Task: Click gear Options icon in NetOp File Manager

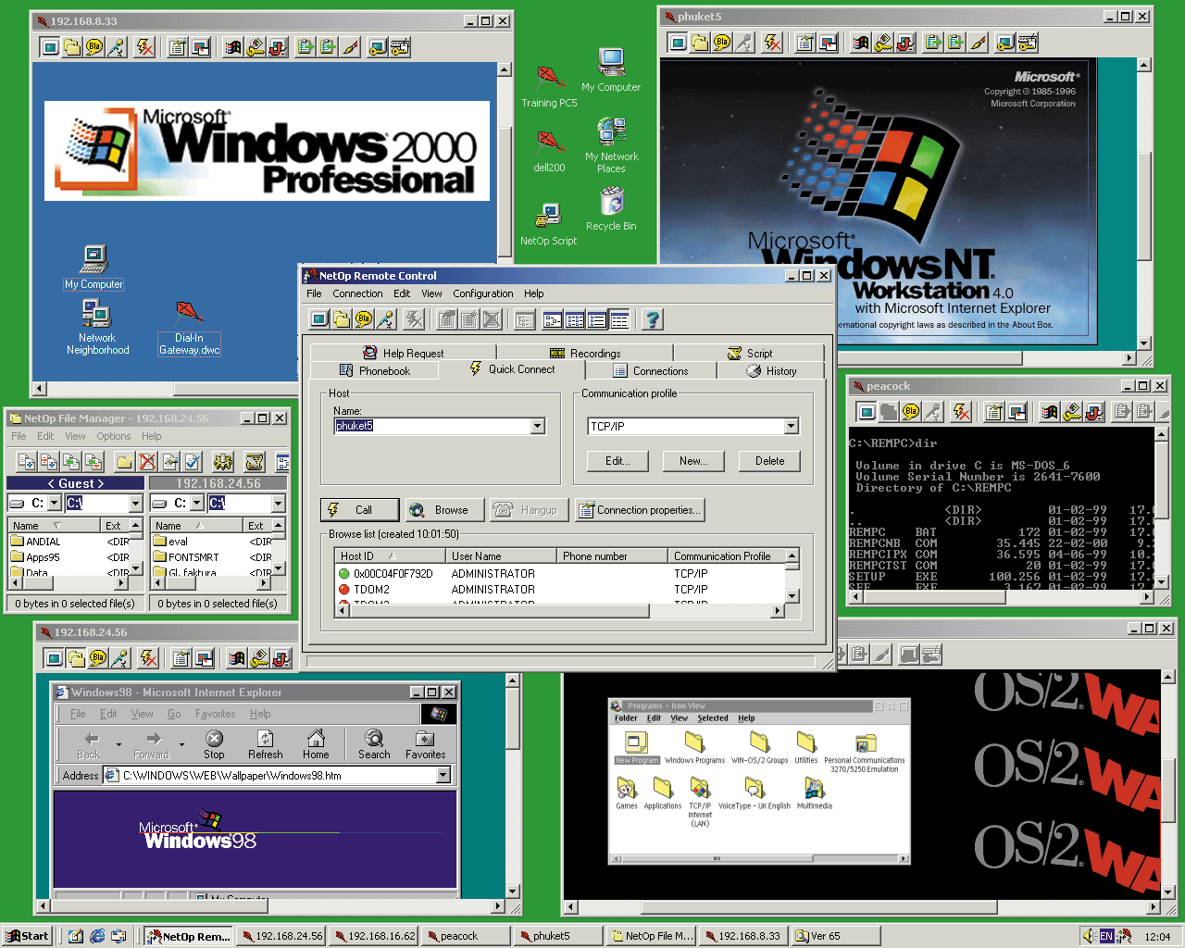Action: point(222,461)
